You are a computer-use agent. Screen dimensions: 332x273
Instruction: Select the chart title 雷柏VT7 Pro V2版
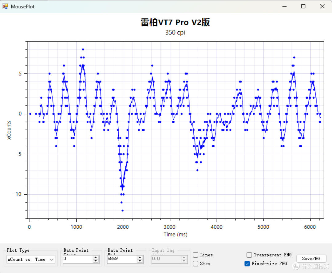click(x=175, y=22)
